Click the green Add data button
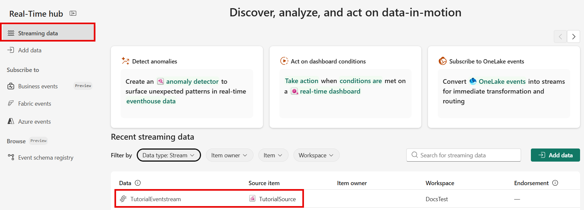The height and width of the screenshot is (210, 584). pyautogui.click(x=555, y=155)
